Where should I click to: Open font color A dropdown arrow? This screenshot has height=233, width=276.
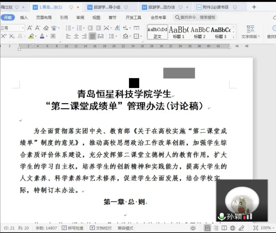coord(47,36)
